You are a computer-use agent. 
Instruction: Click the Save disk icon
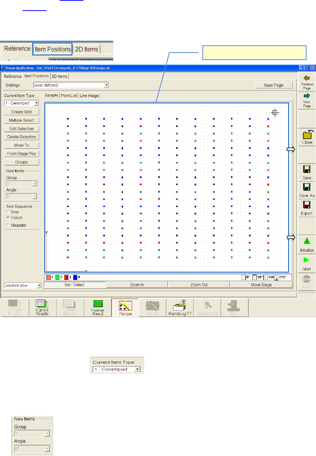307,169
